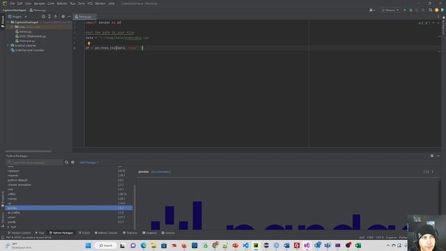This screenshot has width=446, height=251.
Task: Click the intention lightbulb in editor
Action: (89, 43)
